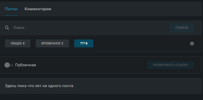Click the empty posts message panel
The image size is (203, 100).
coord(101,86)
